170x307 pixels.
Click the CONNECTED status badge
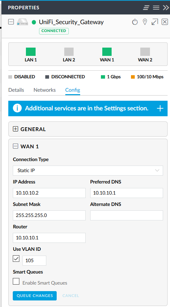(54, 31)
